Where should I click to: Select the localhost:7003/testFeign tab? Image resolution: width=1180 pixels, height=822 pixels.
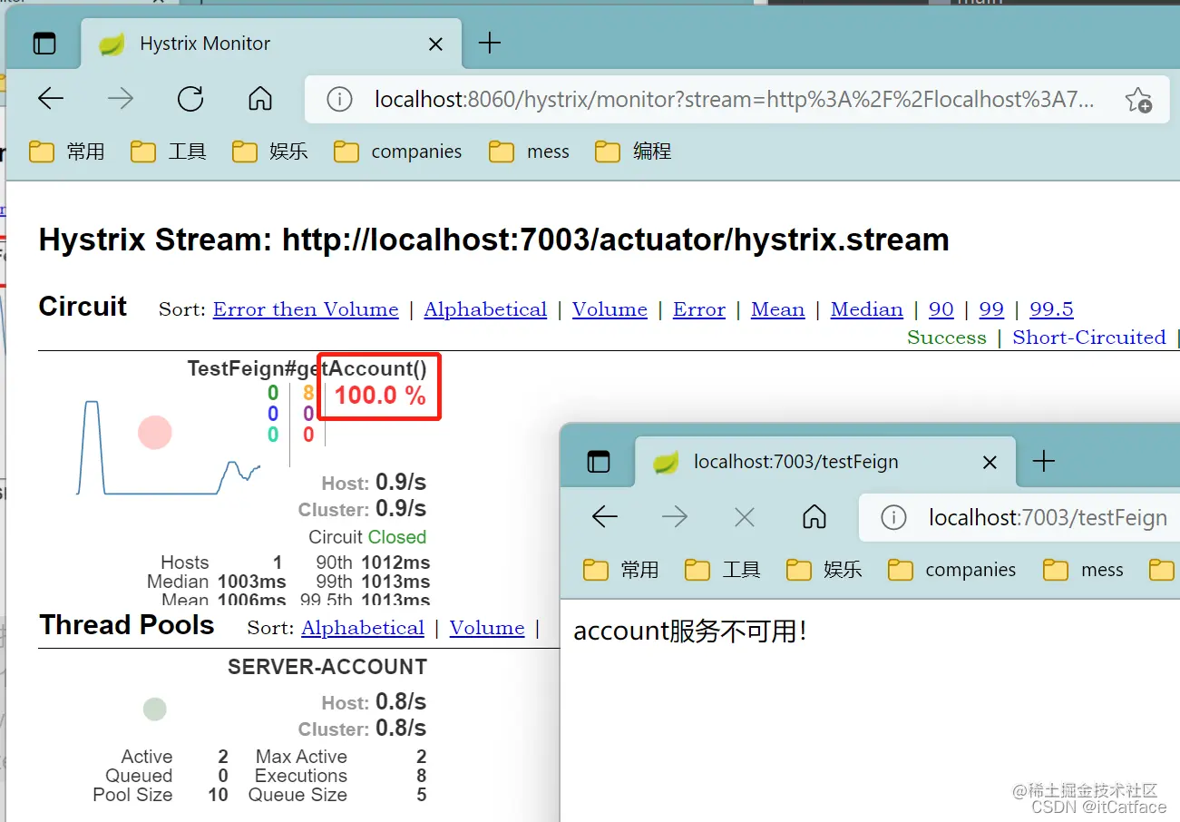pos(825,462)
